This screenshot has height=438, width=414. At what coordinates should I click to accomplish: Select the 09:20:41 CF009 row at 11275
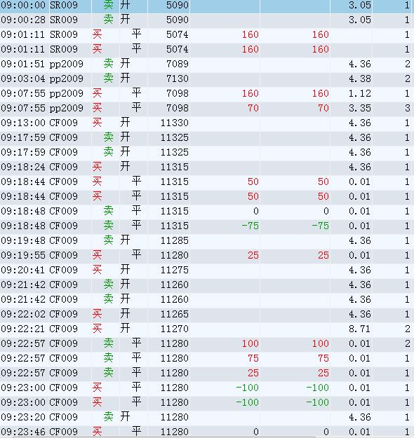click(206, 270)
